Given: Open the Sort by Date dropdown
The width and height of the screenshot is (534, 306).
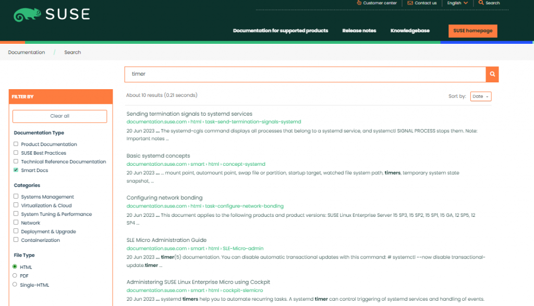Looking at the screenshot, I should (x=480, y=96).
